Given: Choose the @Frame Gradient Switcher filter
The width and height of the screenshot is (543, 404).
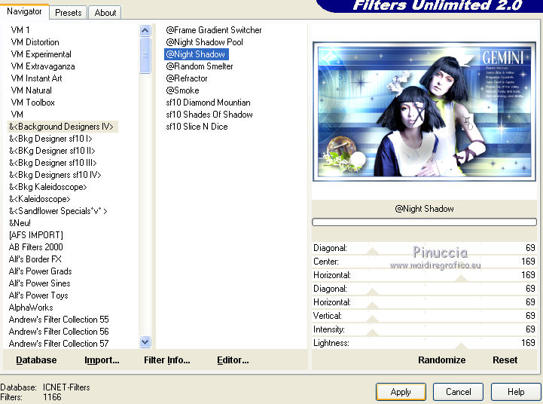Looking at the screenshot, I should click(x=214, y=30).
